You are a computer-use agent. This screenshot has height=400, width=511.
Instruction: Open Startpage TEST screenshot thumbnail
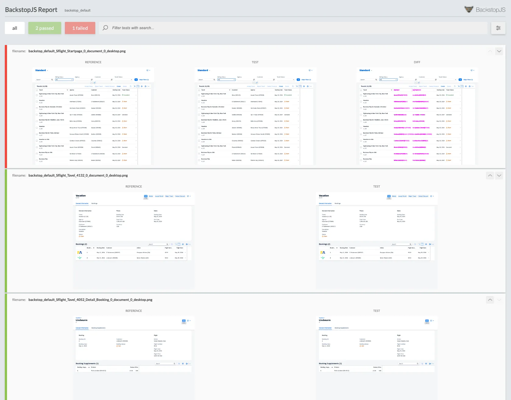[255, 116]
